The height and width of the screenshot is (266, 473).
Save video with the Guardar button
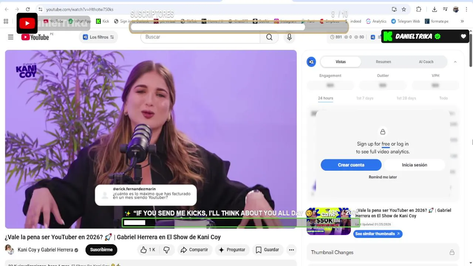click(267, 250)
